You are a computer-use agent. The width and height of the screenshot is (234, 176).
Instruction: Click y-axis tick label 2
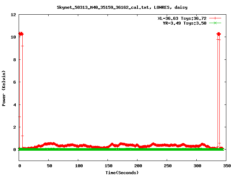coord(15,127)
